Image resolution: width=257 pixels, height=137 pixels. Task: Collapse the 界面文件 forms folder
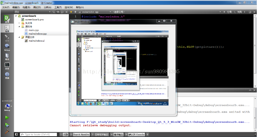click(19, 37)
